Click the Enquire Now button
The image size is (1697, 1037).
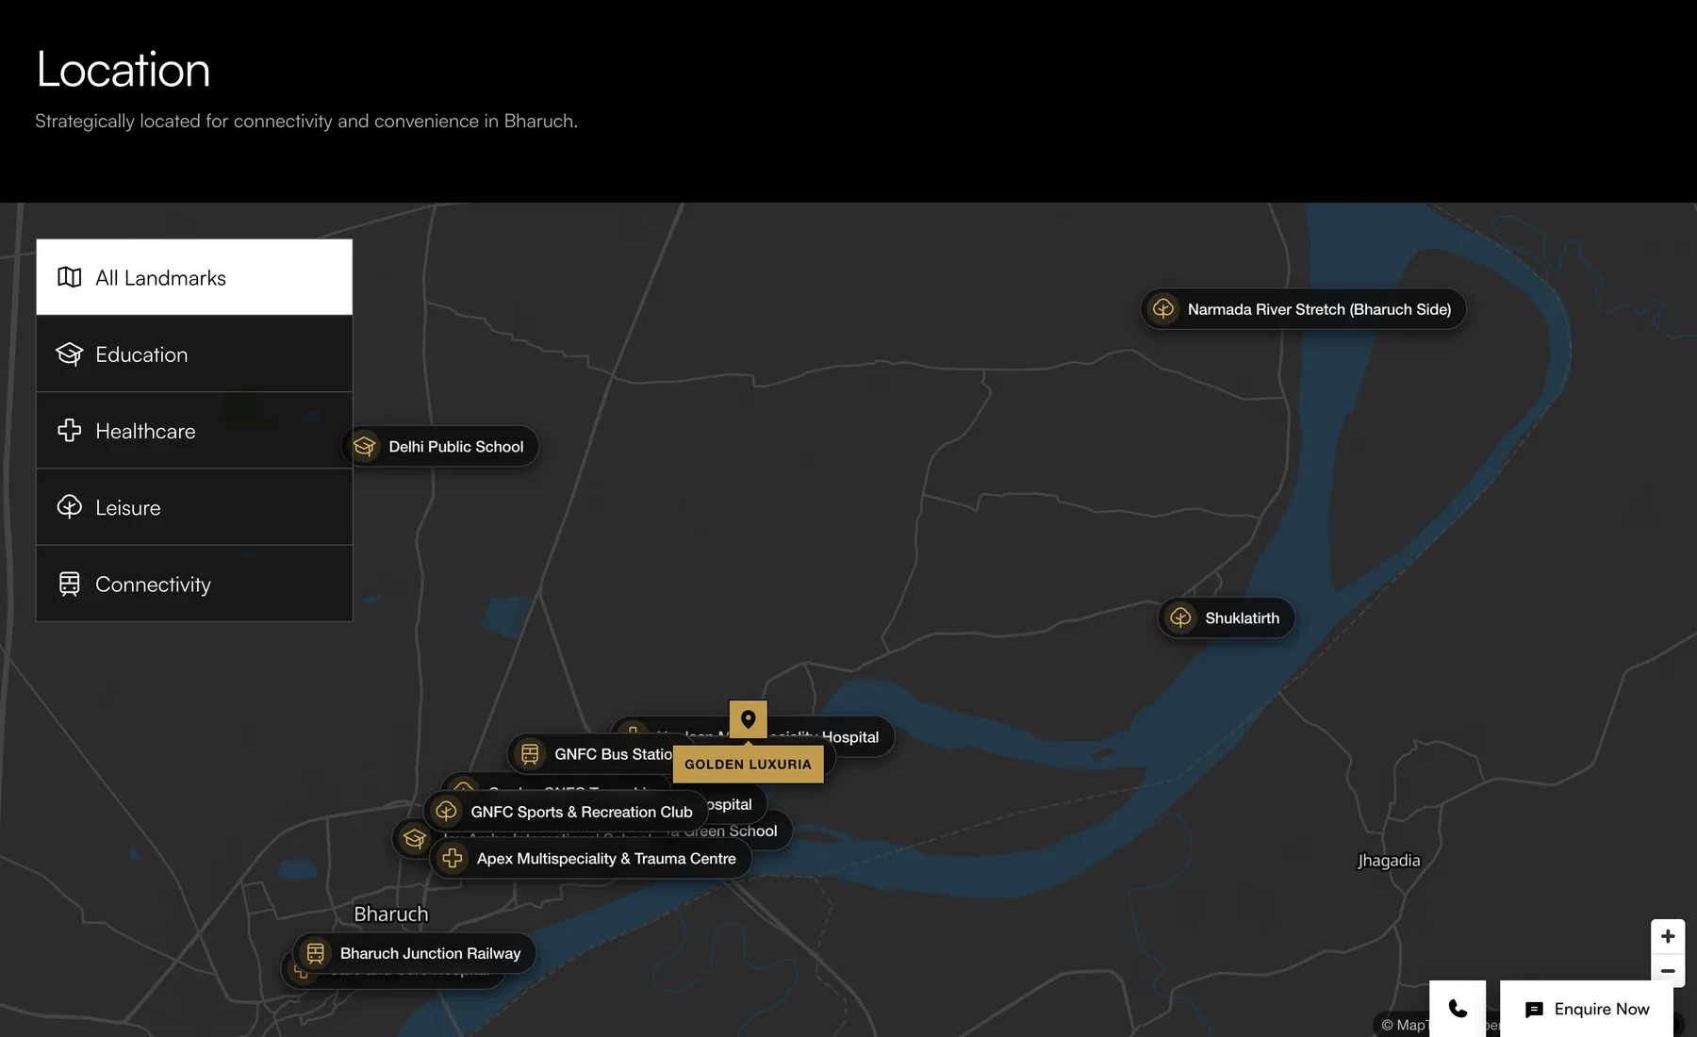(1587, 1009)
